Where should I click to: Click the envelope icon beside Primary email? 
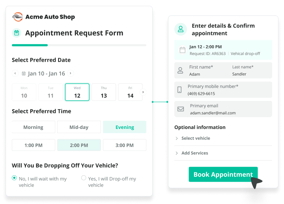pos(181,109)
